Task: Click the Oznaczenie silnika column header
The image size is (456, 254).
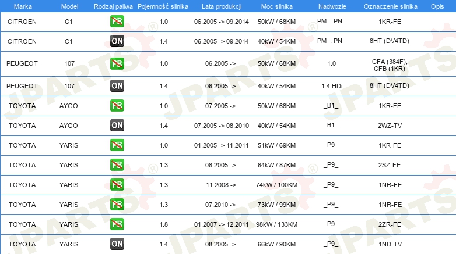Action: click(x=390, y=6)
